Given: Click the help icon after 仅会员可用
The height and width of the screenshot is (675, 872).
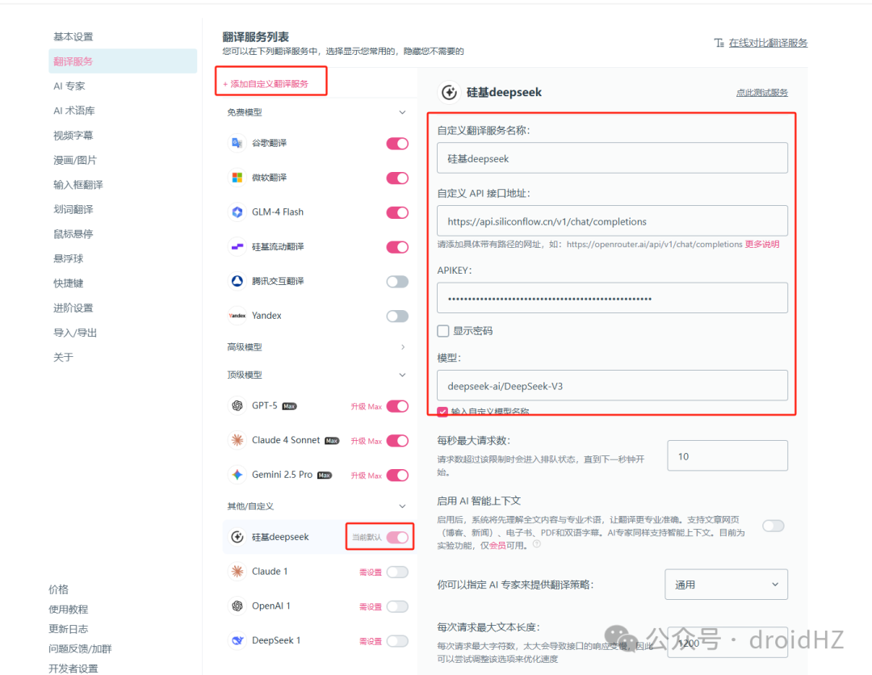Looking at the screenshot, I should point(537,543).
